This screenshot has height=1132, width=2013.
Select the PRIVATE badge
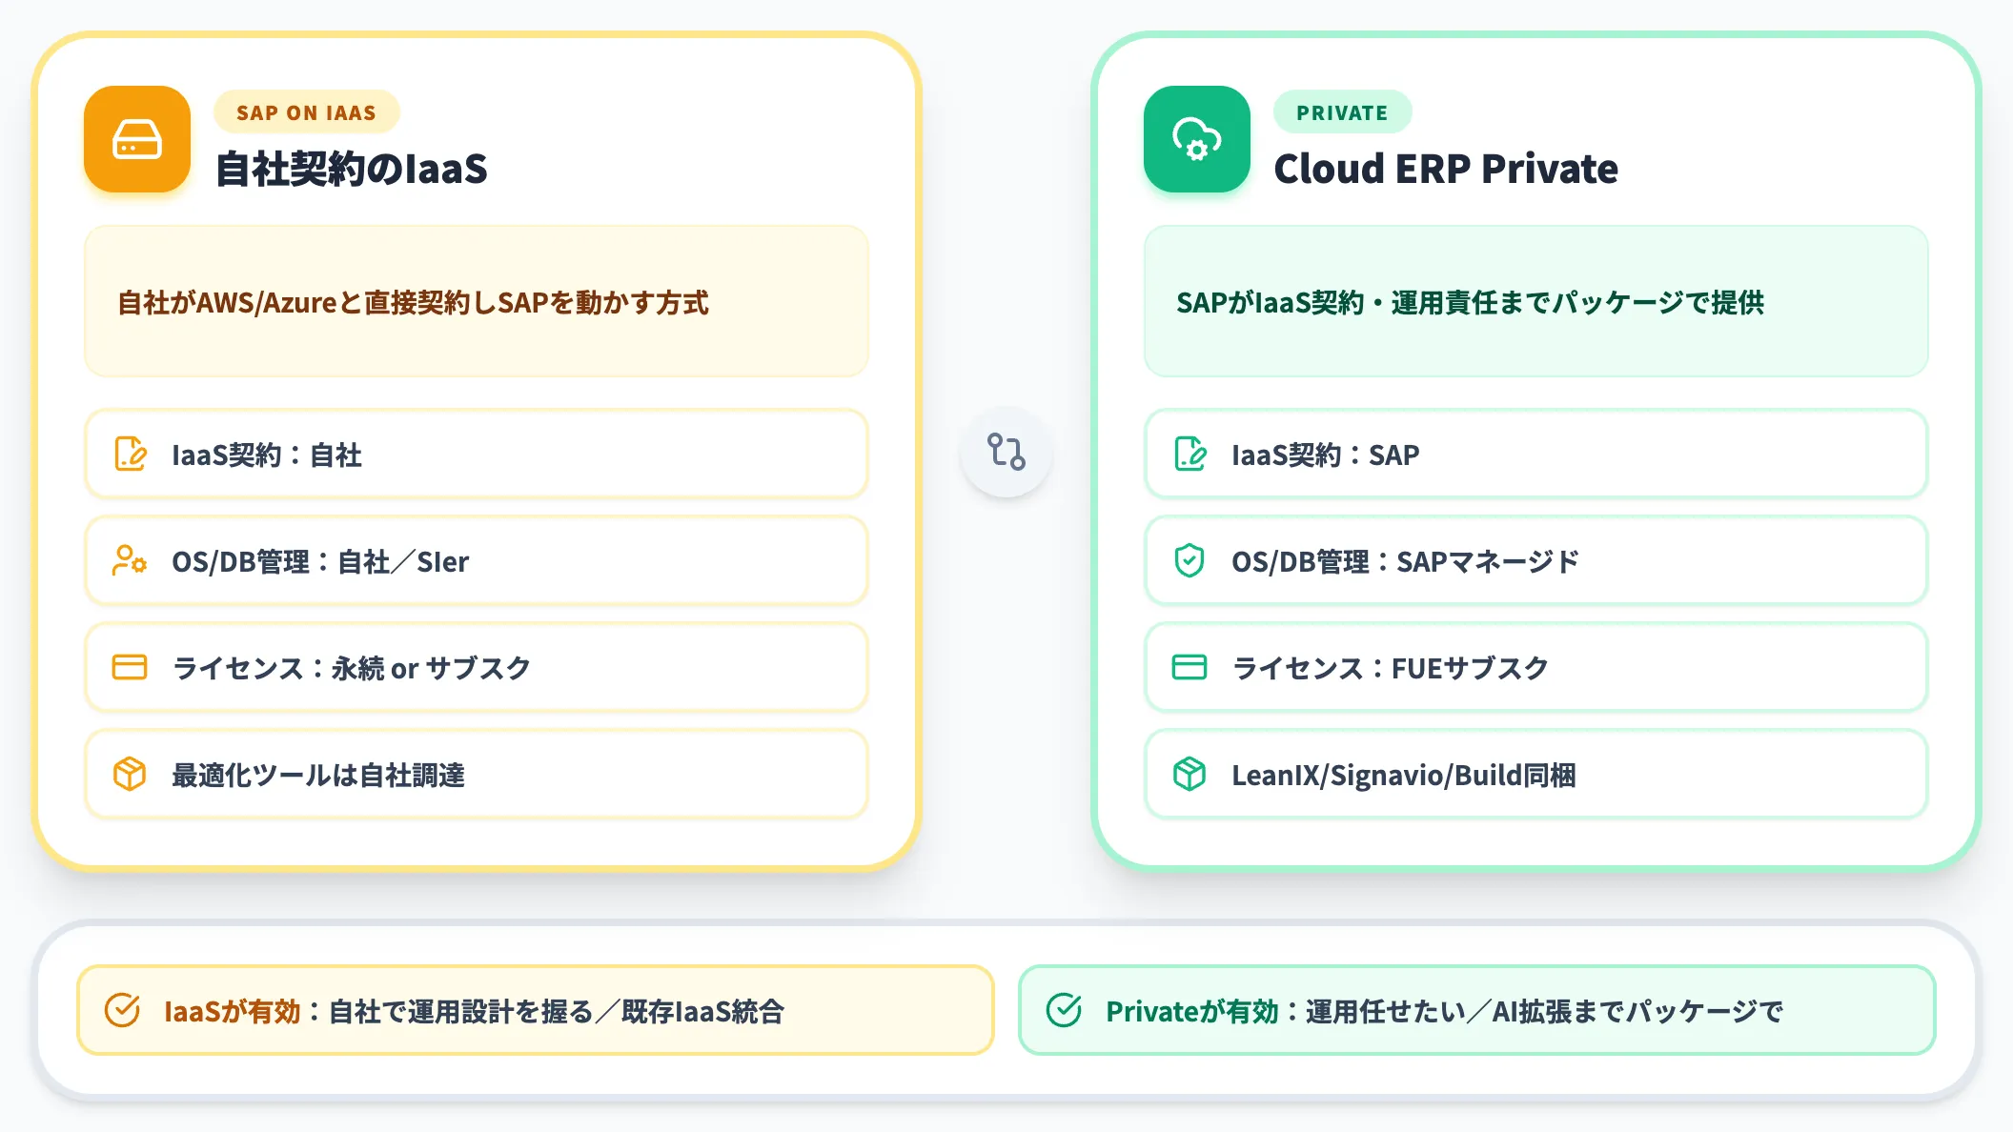coord(1342,112)
